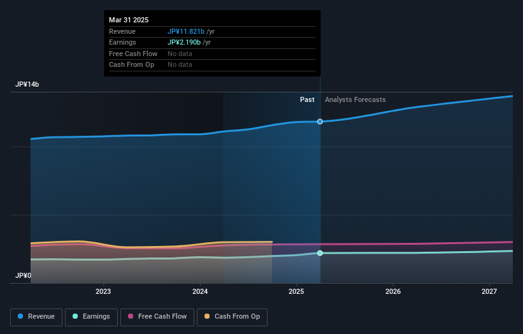The width and height of the screenshot is (523, 334).
Task: Click the Analysts Forecasts label
Action: [355, 99]
